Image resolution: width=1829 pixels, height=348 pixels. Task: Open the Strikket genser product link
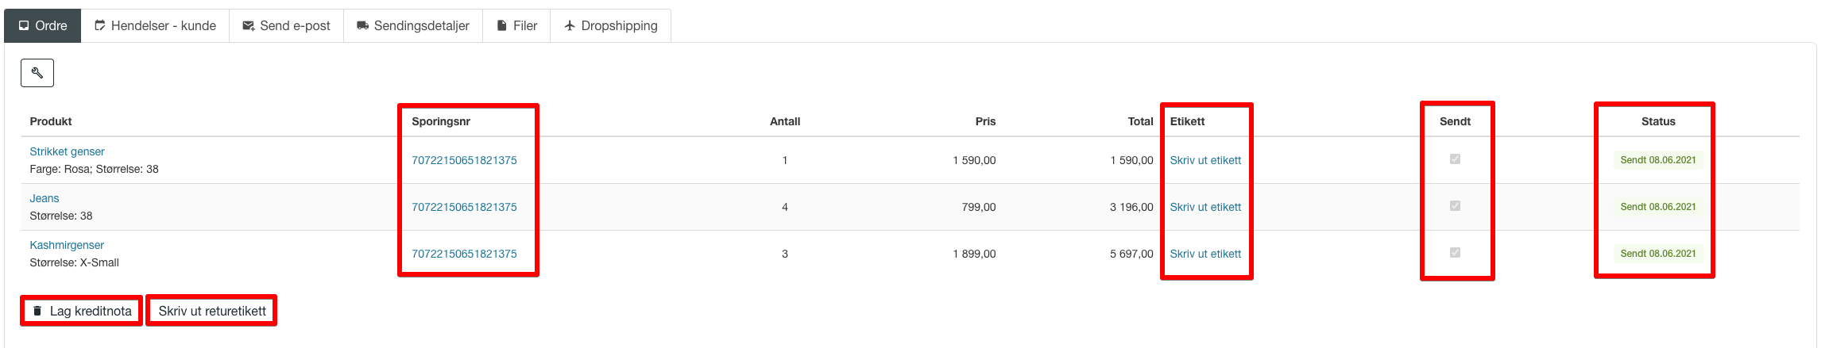(67, 151)
